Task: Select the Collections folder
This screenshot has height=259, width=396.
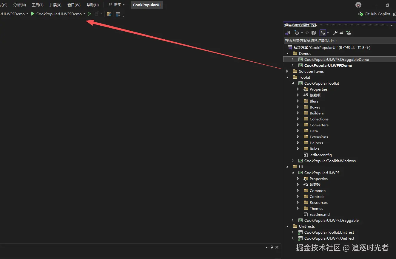Action: tap(319, 119)
